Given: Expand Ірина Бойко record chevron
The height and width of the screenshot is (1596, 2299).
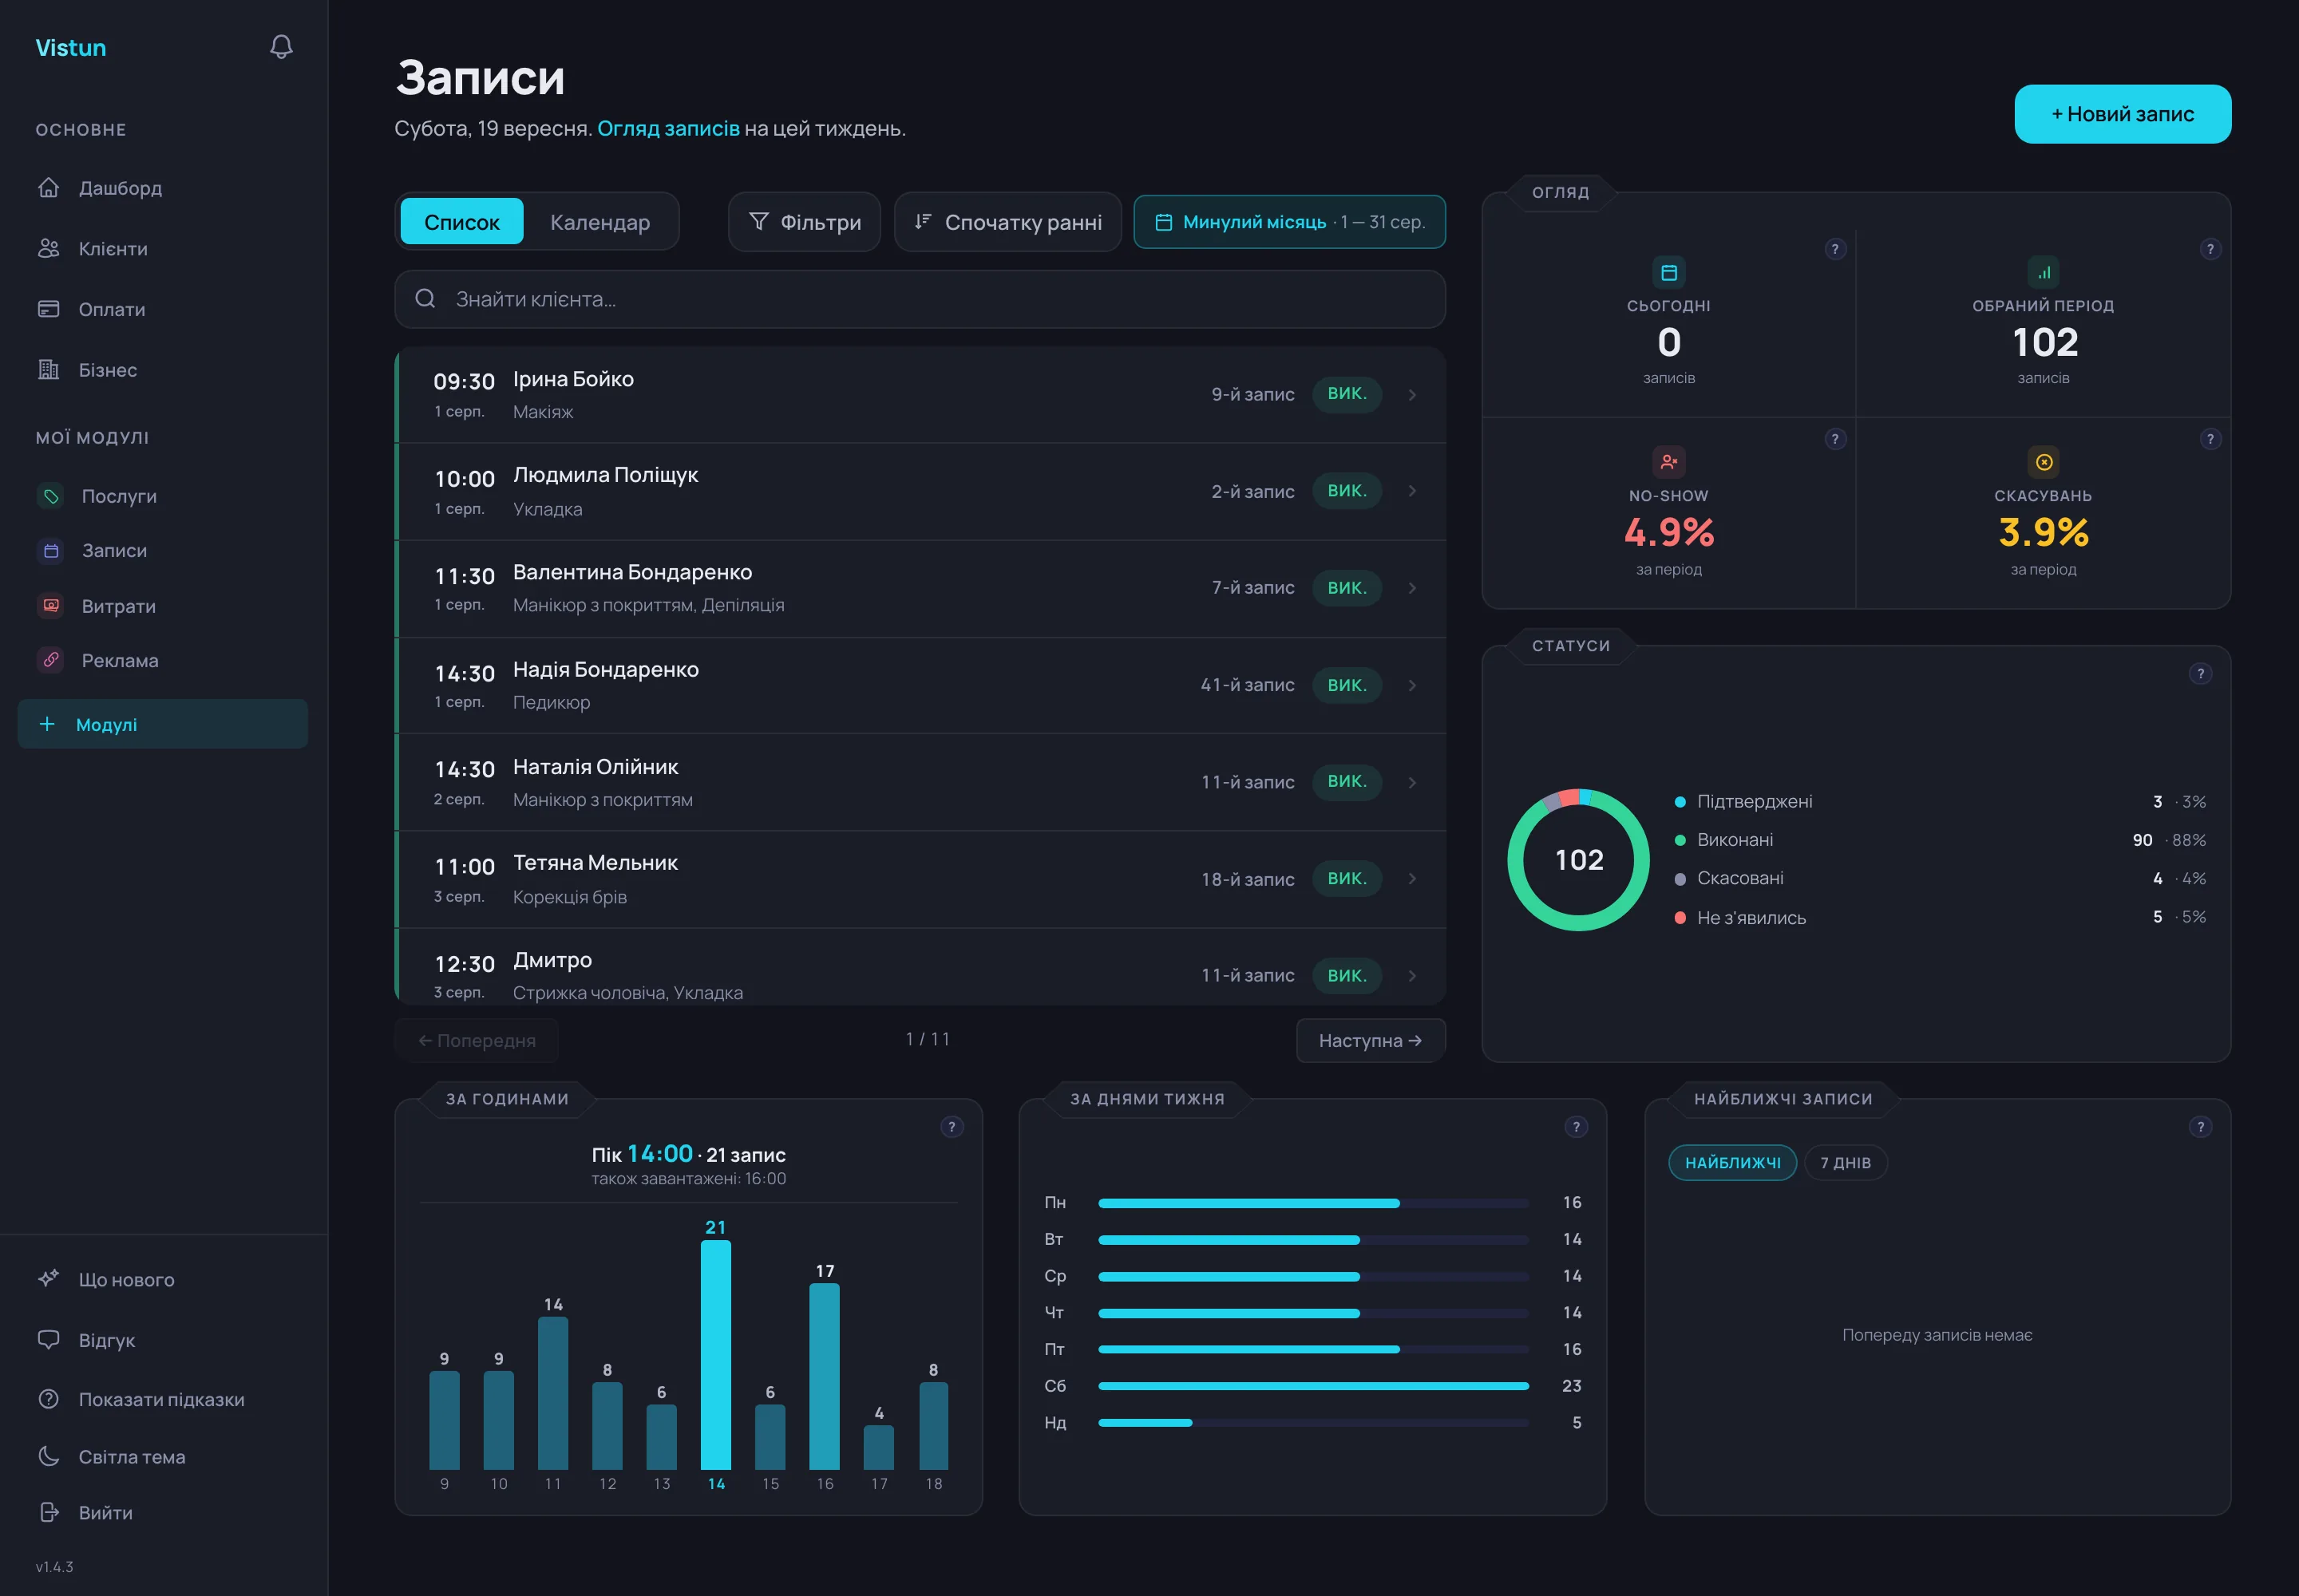Looking at the screenshot, I should click(x=1411, y=395).
